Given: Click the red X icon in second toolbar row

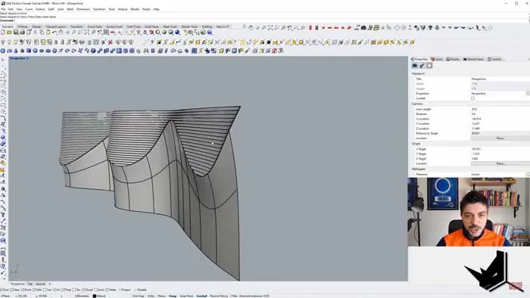Looking at the screenshot, I should point(111,42).
